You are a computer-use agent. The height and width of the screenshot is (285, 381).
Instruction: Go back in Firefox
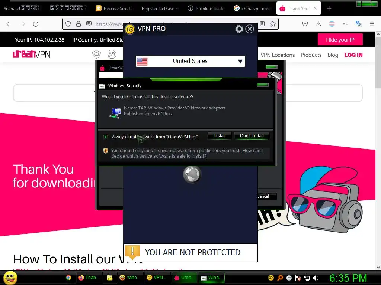coord(9,24)
